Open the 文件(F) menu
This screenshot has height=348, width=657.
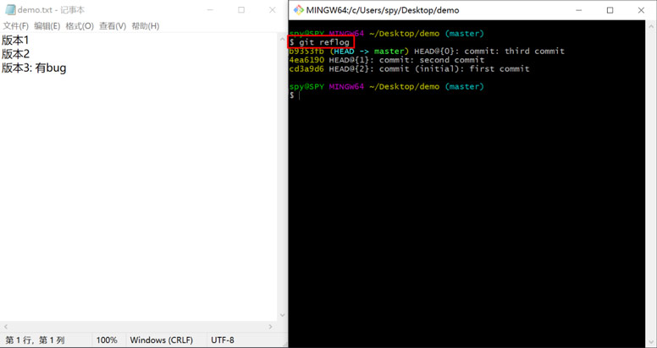coord(16,26)
